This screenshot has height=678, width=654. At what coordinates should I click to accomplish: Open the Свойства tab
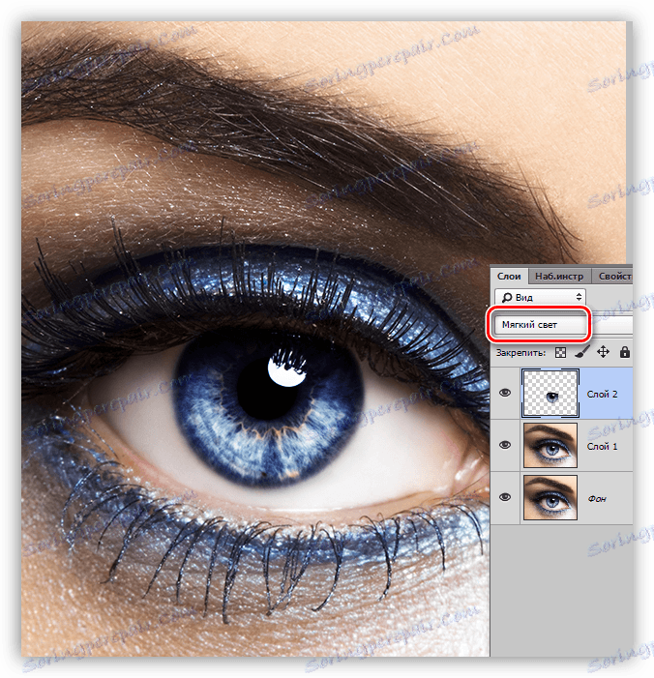click(613, 276)
